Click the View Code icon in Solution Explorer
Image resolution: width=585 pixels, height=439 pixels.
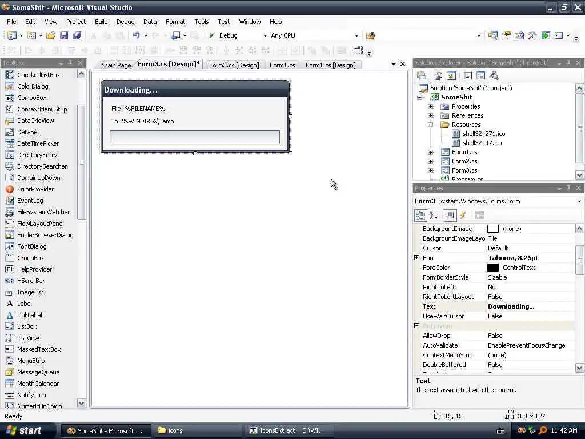click(467, 76)
